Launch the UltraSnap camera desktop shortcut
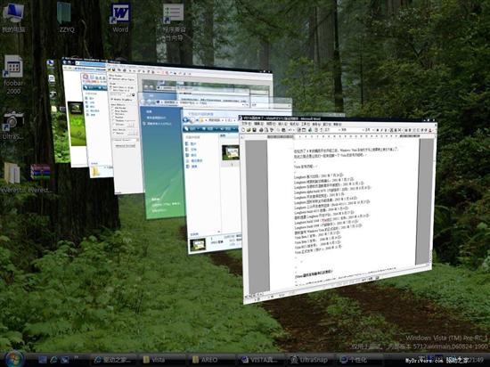 click(12, 125)
